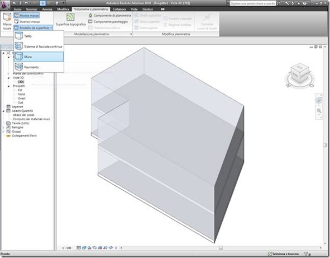Open the Annota ribbon tab
The image size is (330, 258).
coord(47,10)
